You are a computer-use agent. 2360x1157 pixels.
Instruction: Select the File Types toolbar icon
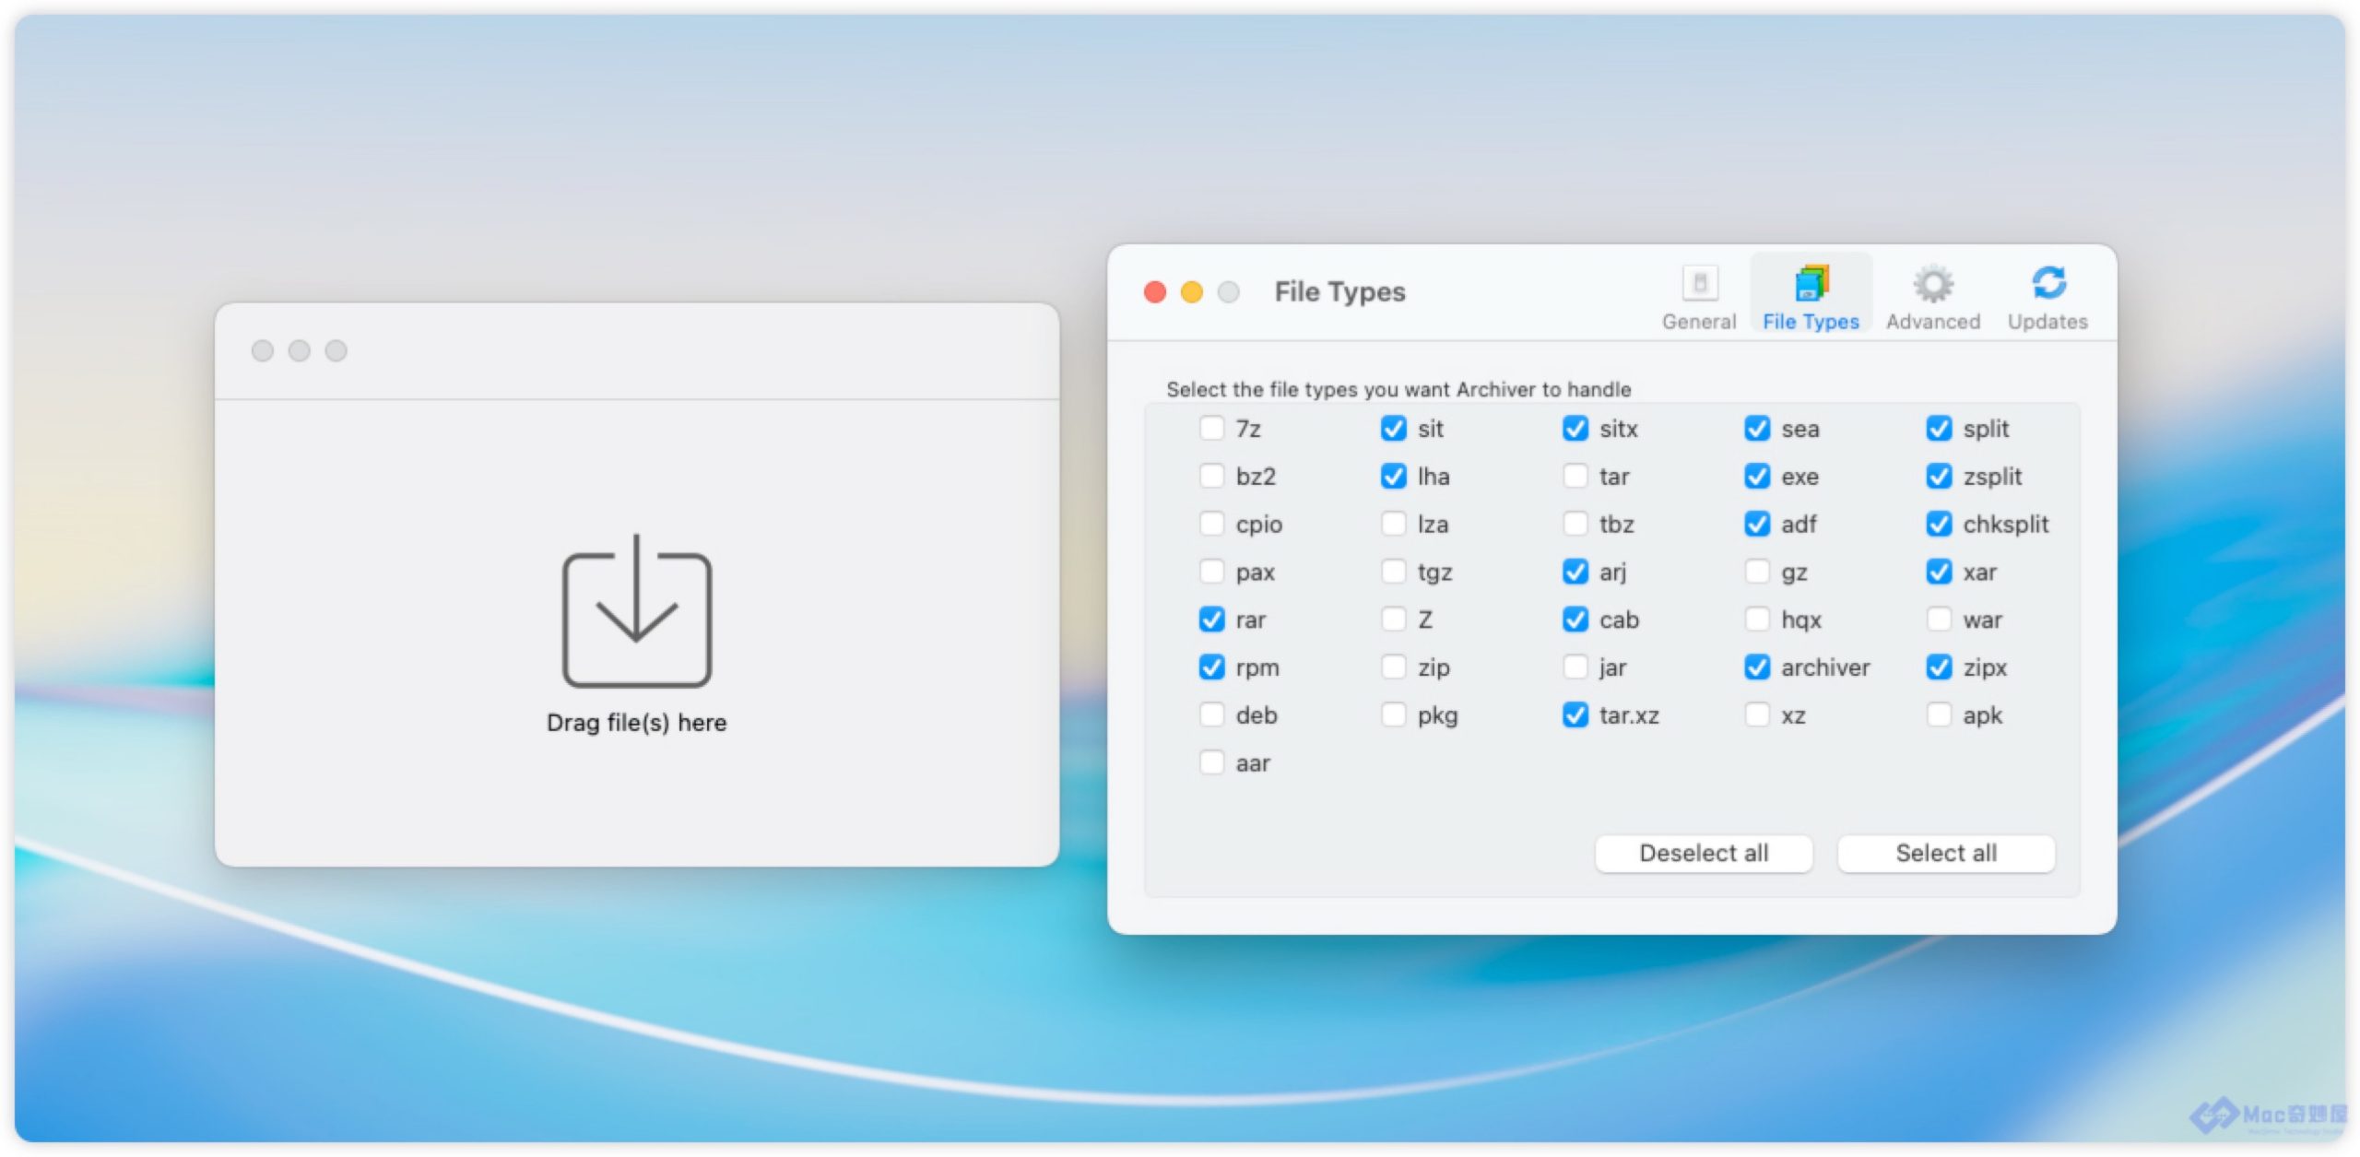[x=1811, y=284]
